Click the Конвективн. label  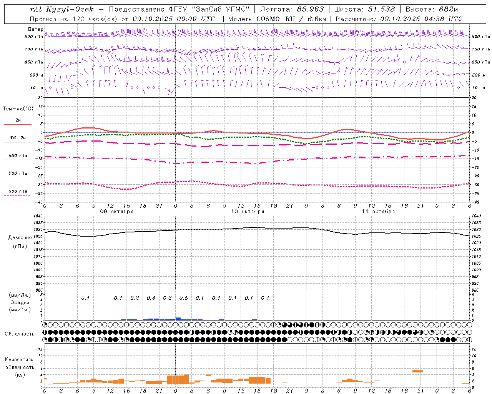click(20, 360)
